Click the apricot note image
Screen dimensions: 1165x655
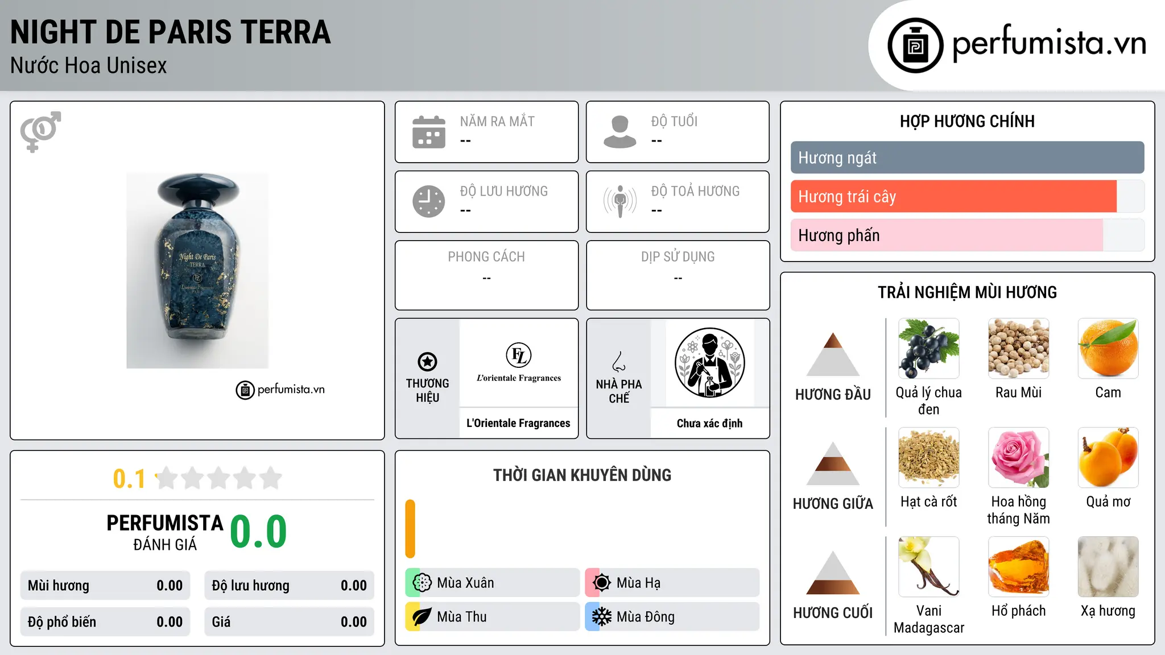click(1108, 458)
